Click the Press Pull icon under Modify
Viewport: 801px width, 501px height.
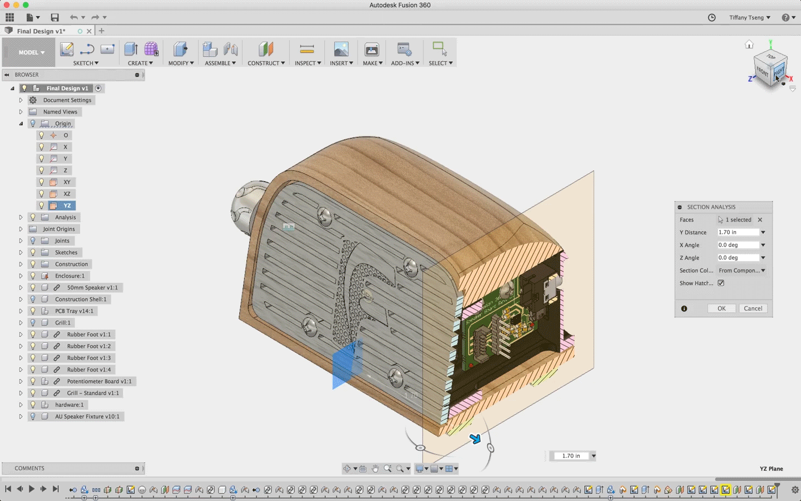(180, 50)
